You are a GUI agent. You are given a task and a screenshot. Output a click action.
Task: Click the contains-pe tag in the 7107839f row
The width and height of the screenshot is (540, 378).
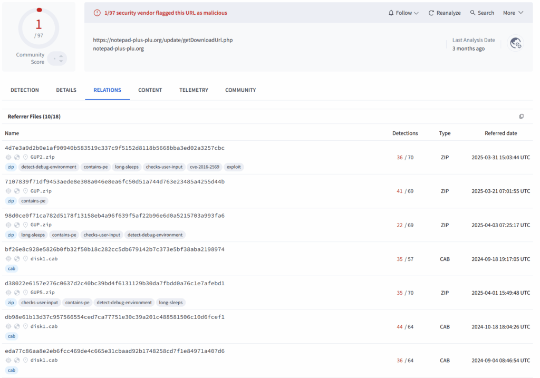point(33,201)
